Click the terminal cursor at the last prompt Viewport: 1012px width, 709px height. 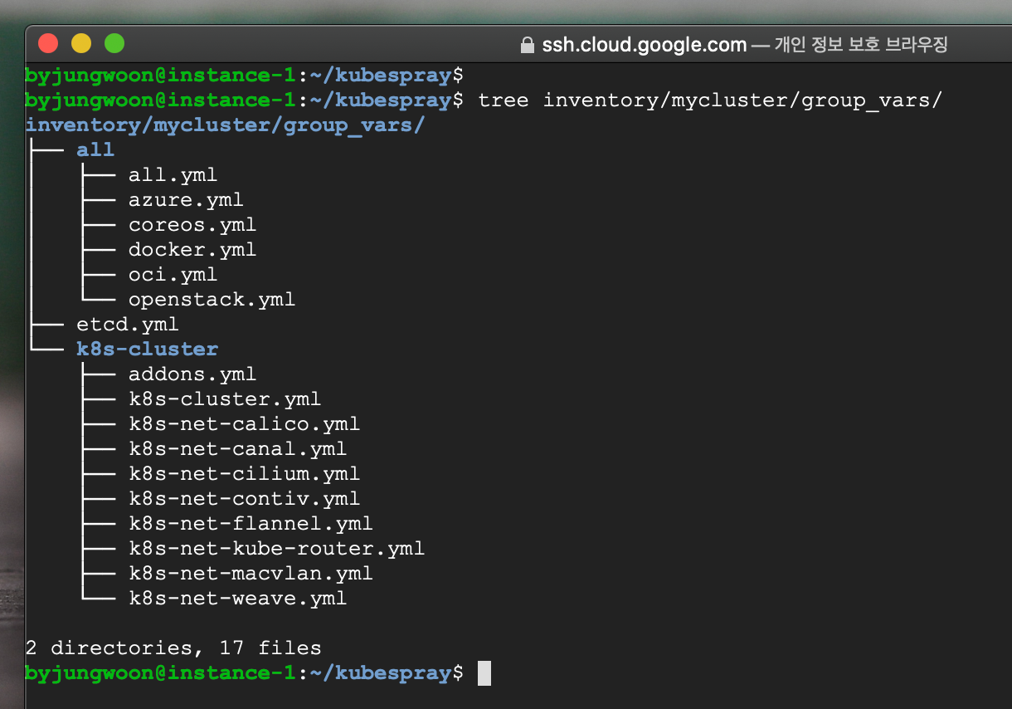point(484,673)
